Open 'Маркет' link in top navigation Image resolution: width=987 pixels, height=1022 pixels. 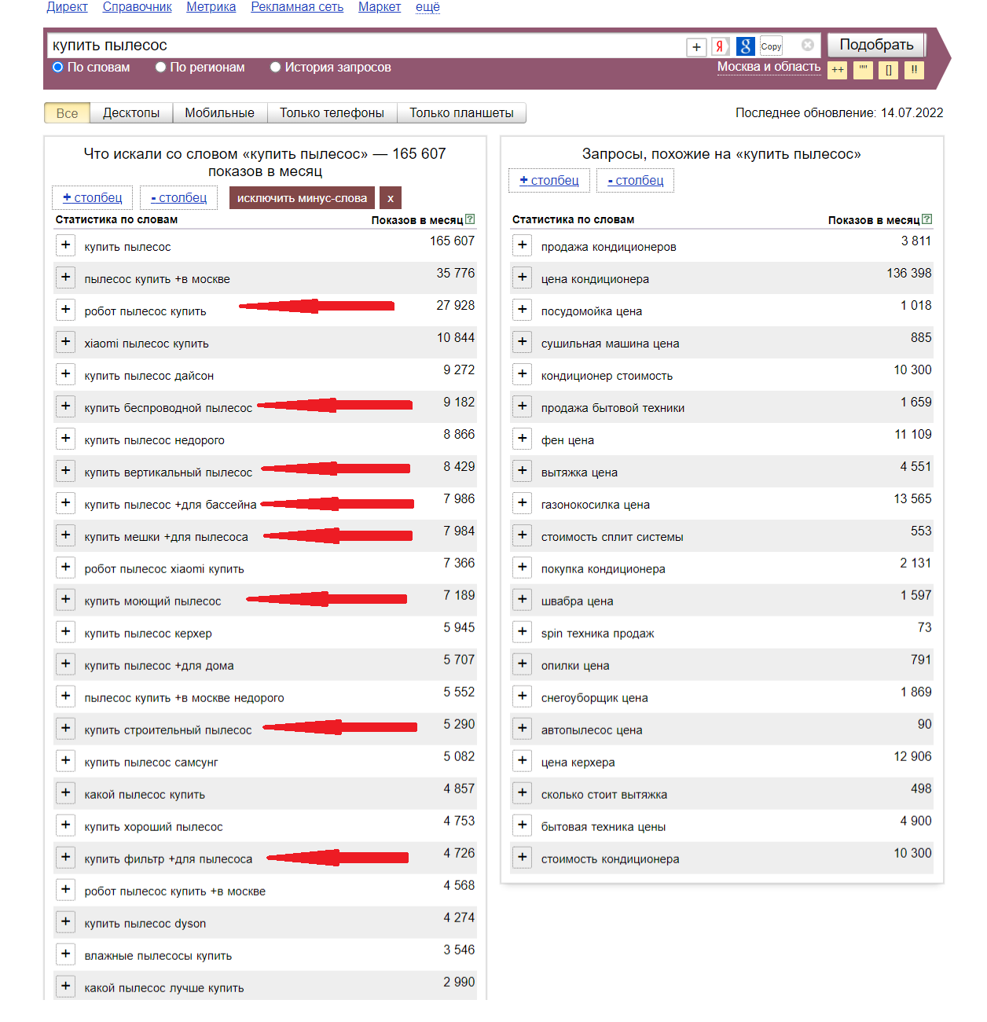[380, 7]
